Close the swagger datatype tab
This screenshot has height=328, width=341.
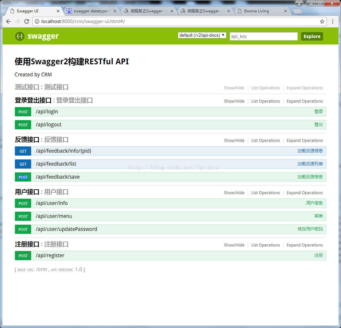point(115,11)
